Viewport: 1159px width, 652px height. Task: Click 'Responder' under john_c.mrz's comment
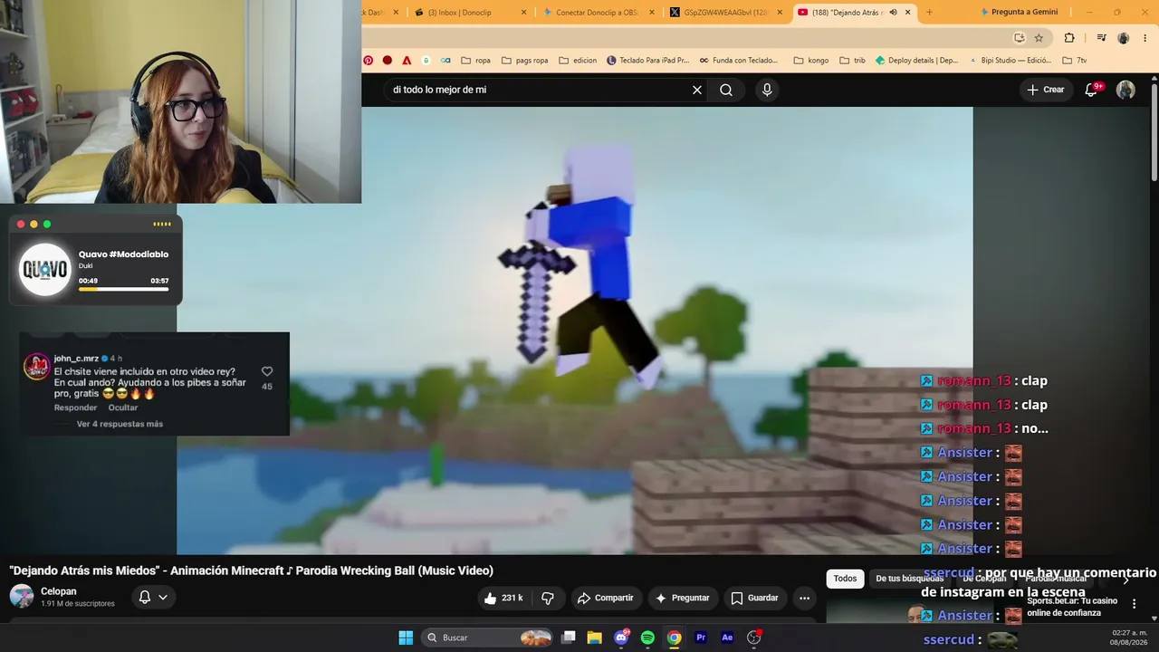coord(75,407)
